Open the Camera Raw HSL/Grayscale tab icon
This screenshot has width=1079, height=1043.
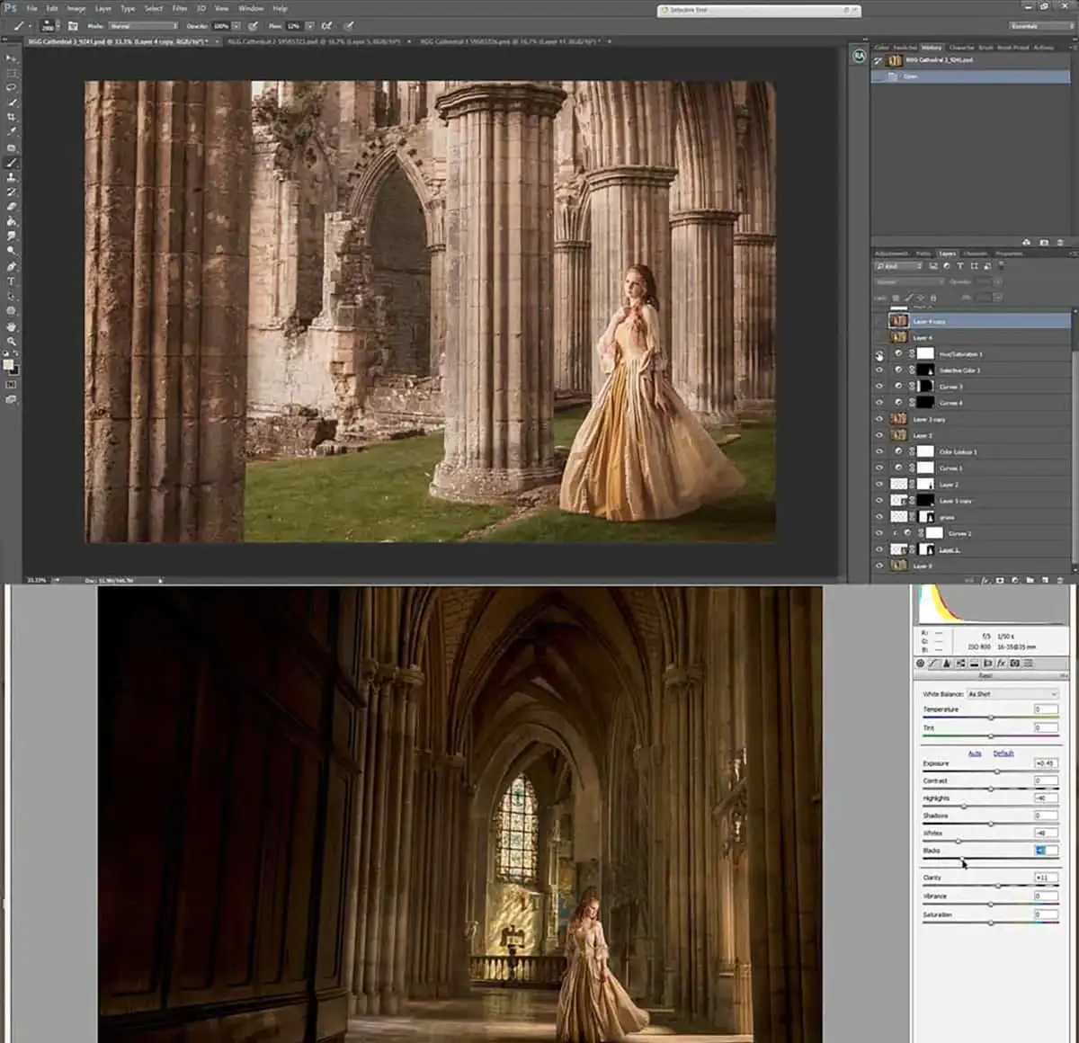pyautogui.click(x=959, y=663)
